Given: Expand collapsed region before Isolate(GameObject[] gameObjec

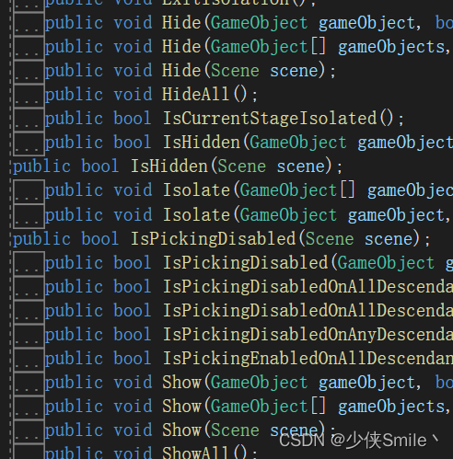Looking at the screenshot, I should pos(29,191).
